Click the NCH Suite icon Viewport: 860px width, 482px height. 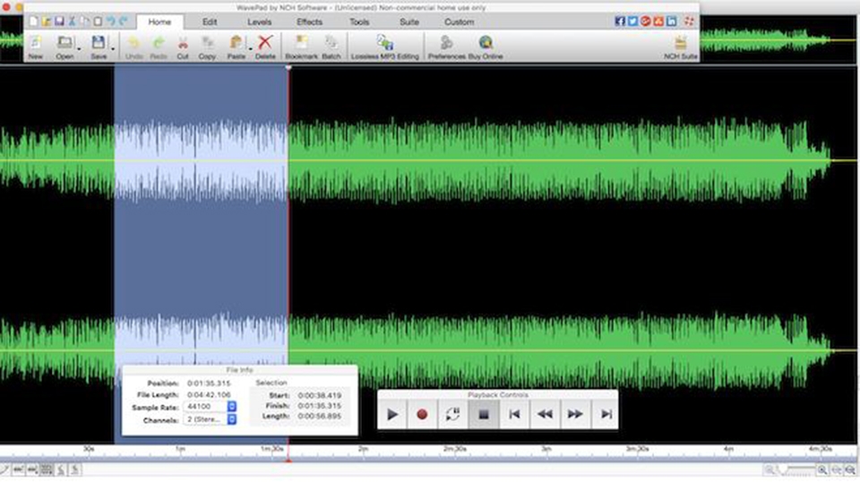point(681,45)
